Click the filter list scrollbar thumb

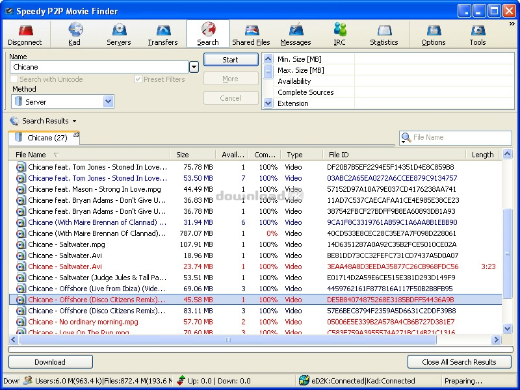tap(268, 71)
